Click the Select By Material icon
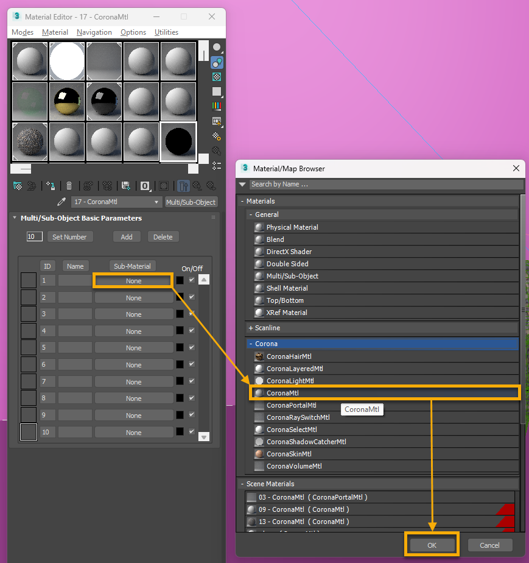Viewport: 529px width, 563px height. (x=217, y=151)
